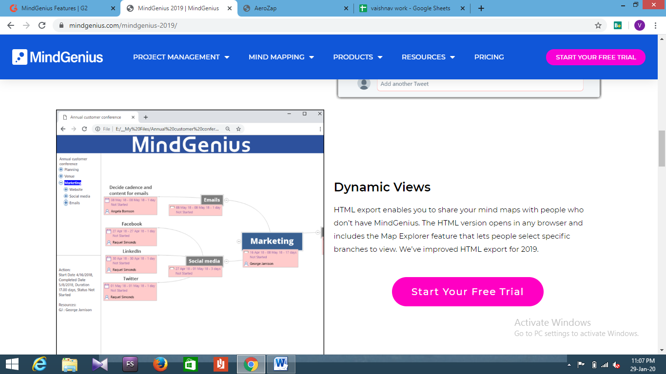Open a new tab with the plus button

click(x=481, y=8)
